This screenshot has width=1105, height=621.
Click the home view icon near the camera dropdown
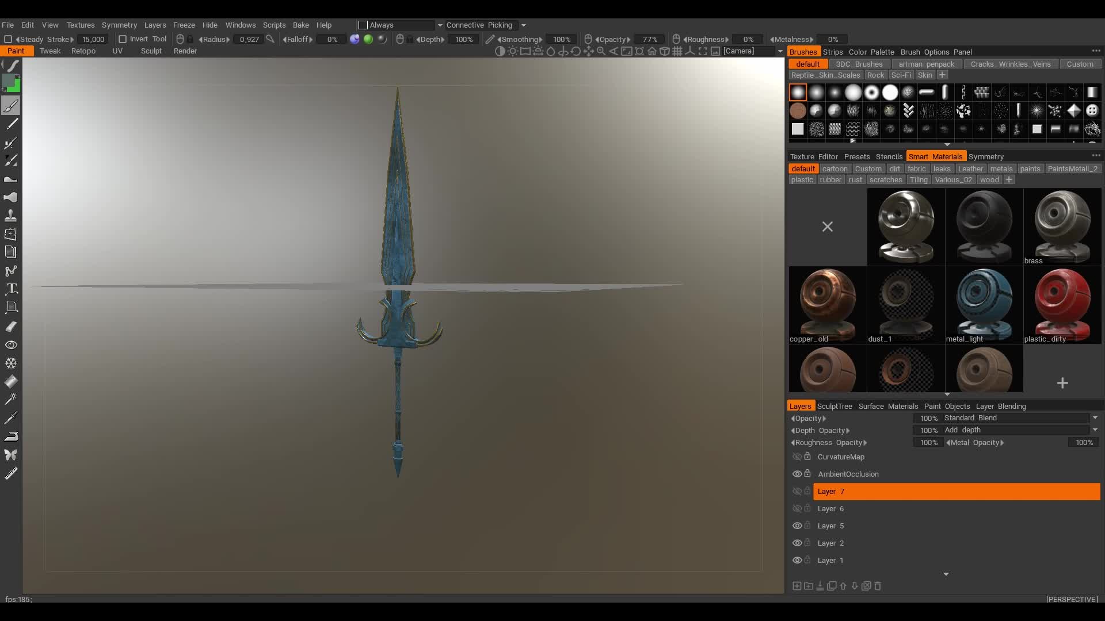coord(653,51)
